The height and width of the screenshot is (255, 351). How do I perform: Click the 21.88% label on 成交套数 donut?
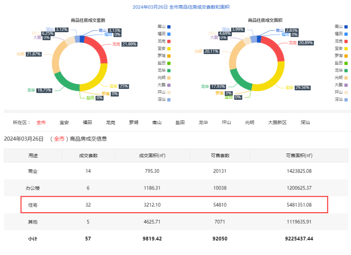[129, 44]
